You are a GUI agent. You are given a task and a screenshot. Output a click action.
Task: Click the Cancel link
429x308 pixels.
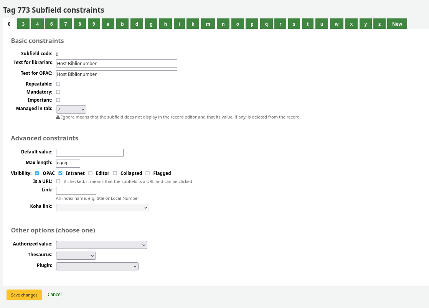tap(54, 295)
